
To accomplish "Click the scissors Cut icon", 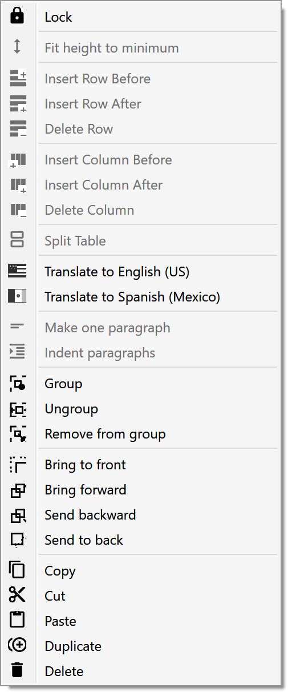I will click(17, 595).
